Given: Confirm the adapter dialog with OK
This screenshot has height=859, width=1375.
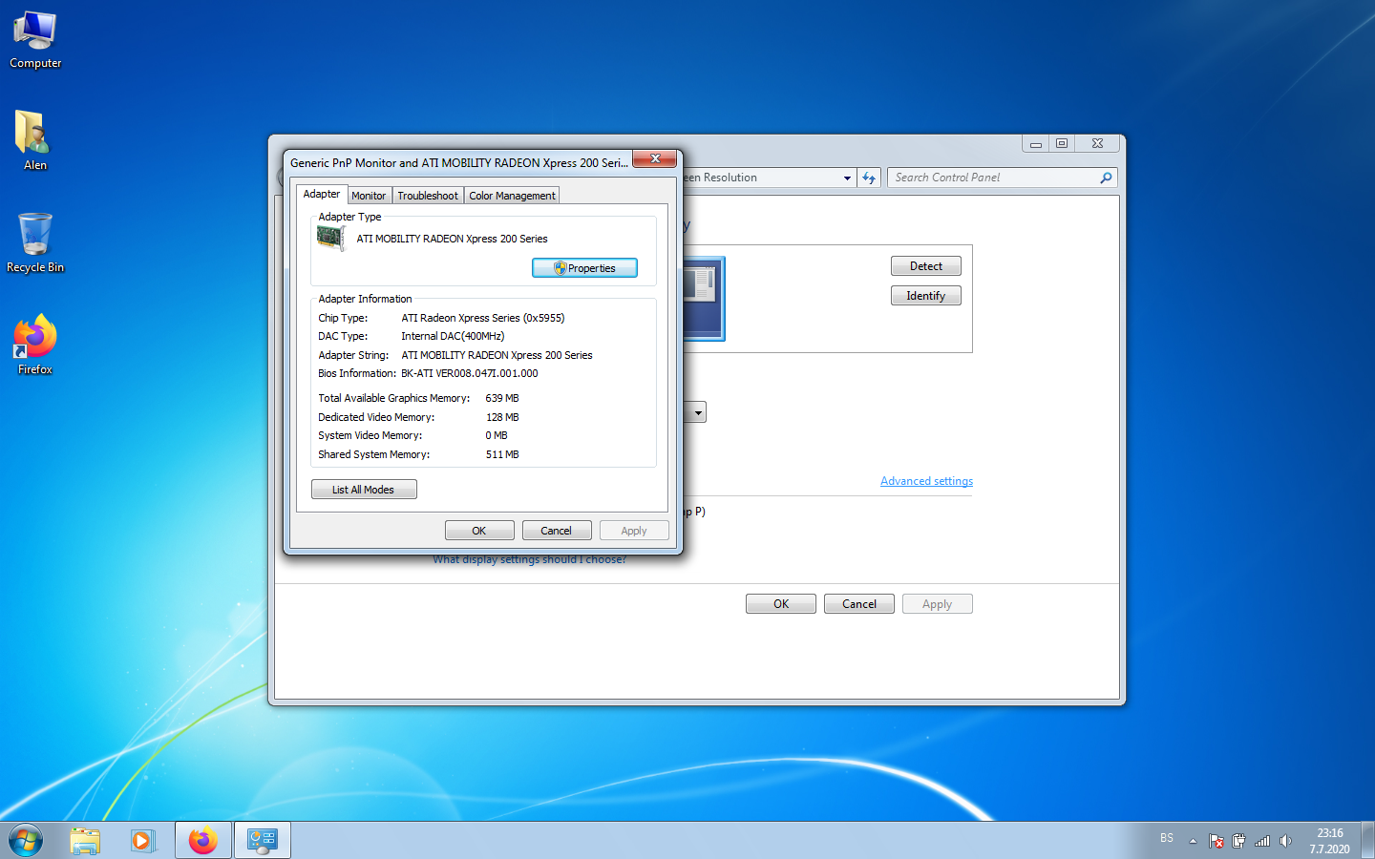Looking at the screenshot, I should pos(479,531).
